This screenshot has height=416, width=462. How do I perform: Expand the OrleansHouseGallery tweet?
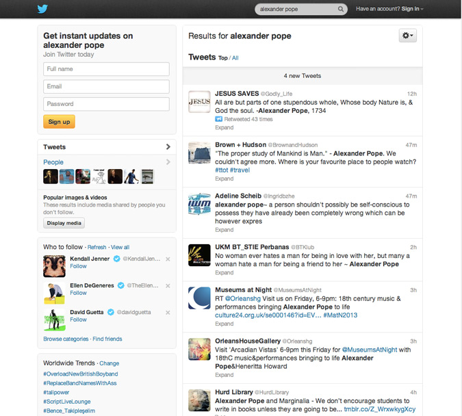click(x=224, y=375)
